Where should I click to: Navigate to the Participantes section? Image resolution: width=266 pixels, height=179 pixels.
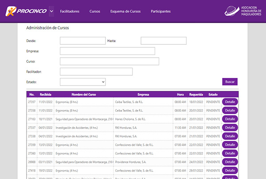click(160, 11)
